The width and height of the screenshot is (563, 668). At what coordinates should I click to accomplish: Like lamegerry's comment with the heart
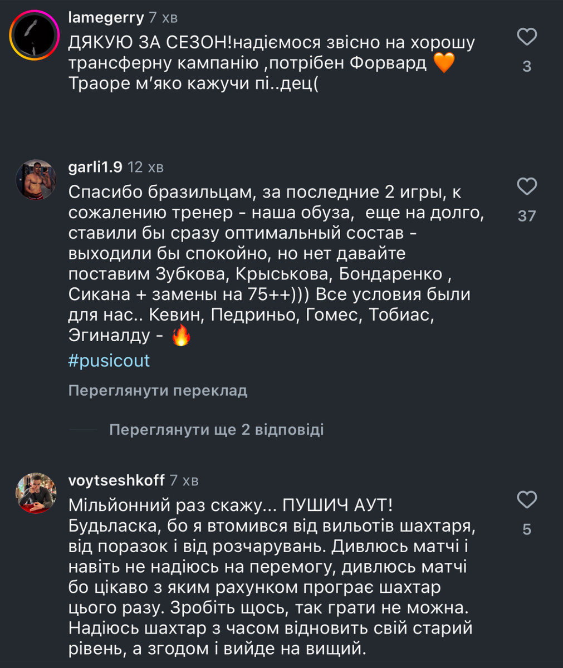coord(526,37)
